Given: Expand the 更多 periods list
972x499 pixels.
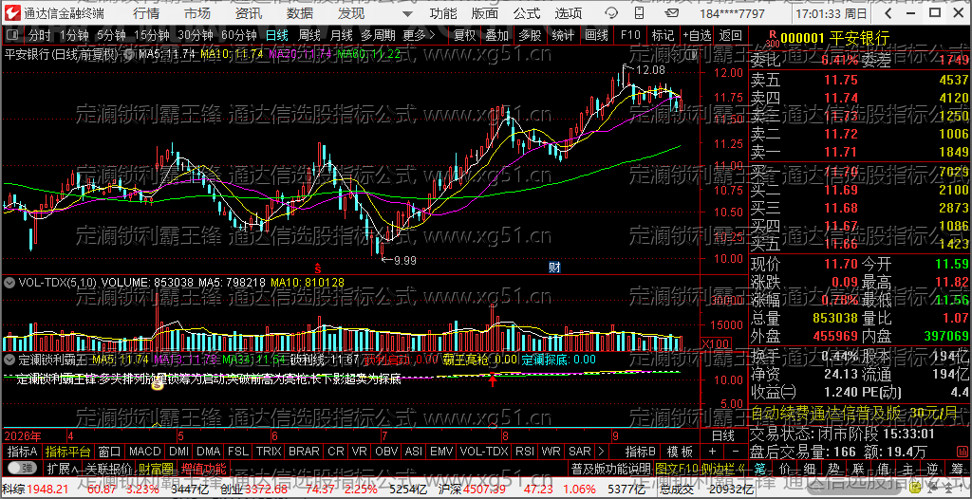Looking at the screenshot, I should 419,35.
